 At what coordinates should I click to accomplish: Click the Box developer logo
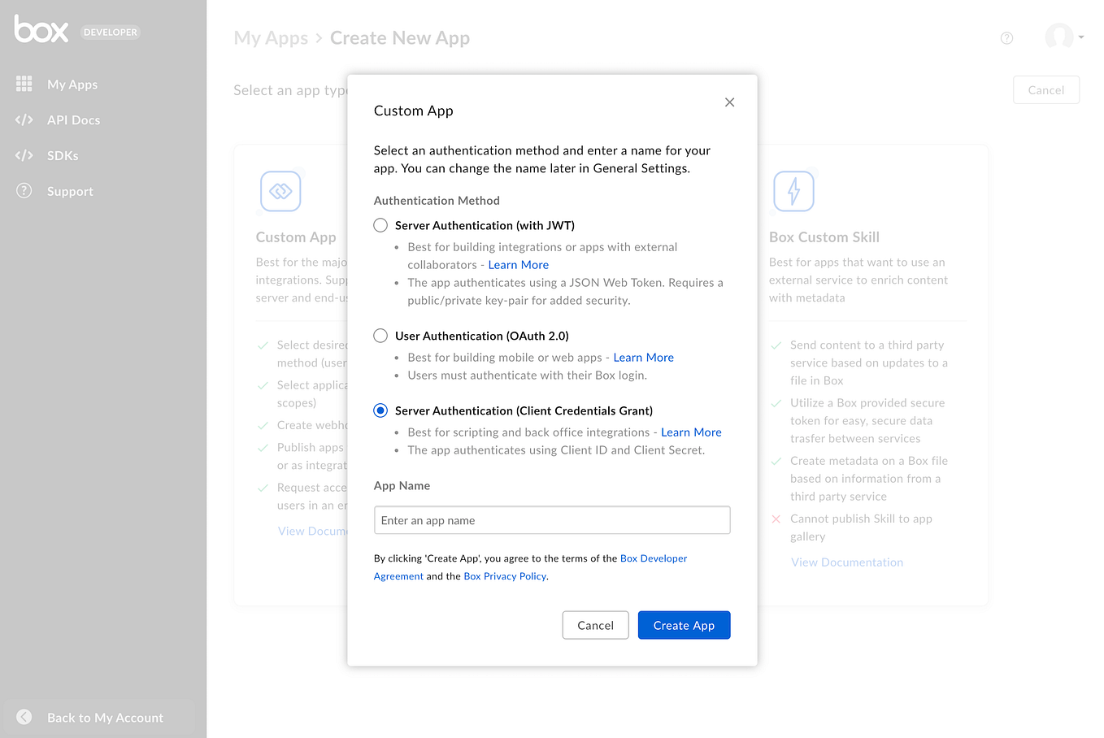41,30
